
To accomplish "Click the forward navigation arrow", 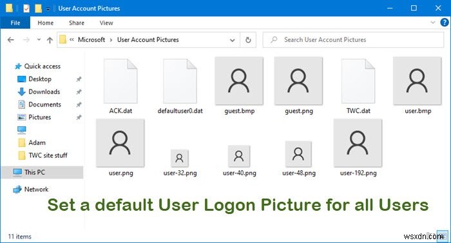I will [x=26, y=40].
